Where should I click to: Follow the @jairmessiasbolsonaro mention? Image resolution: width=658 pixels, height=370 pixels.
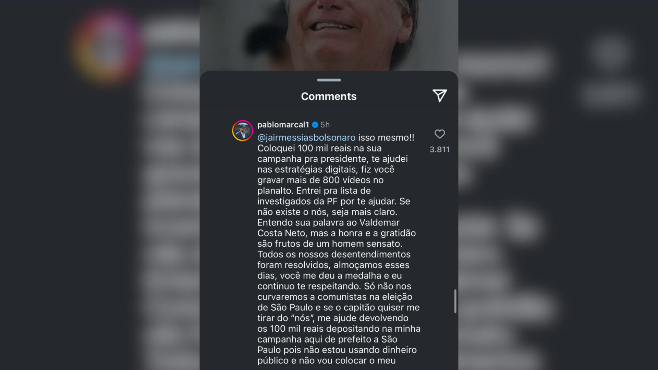click(x=306, y=138)
